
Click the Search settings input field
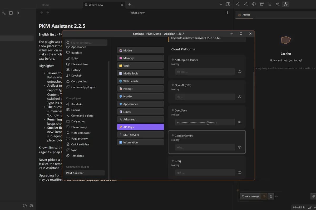point(86,43)
